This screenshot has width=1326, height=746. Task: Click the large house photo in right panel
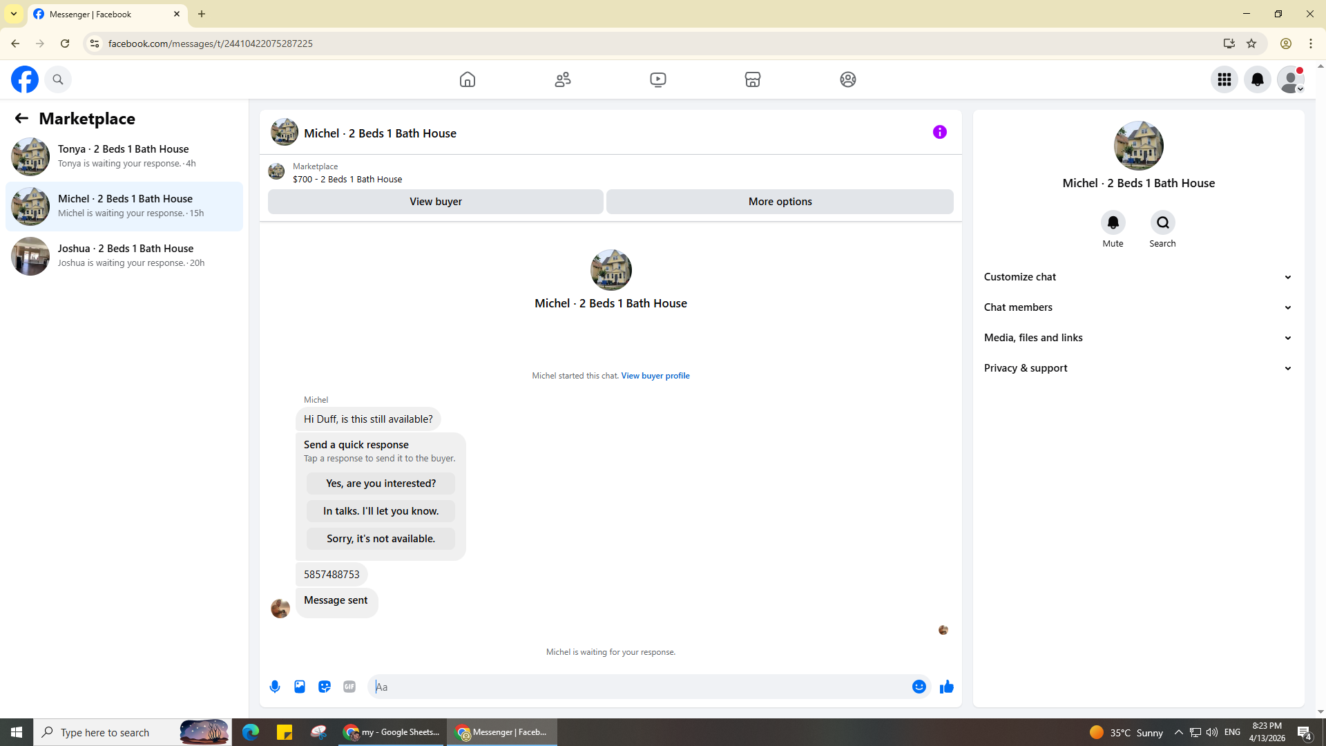pyautogui.click(x=1139, y=146)
